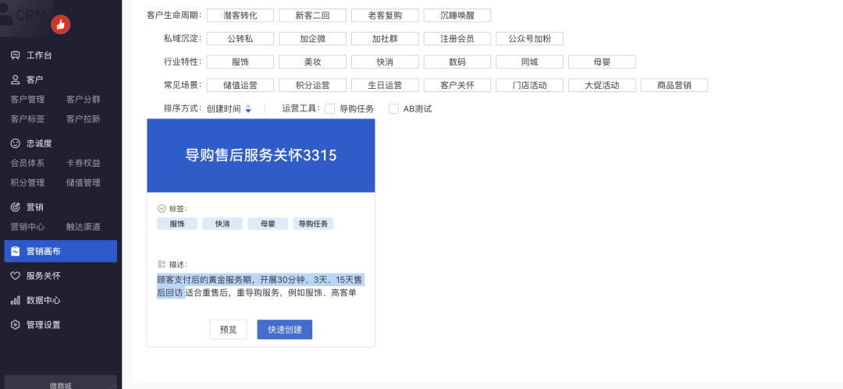Open 数据中心 bar chart icon
Image resolution: width=843 pixels, height=389 pixels.
point(15,300)
